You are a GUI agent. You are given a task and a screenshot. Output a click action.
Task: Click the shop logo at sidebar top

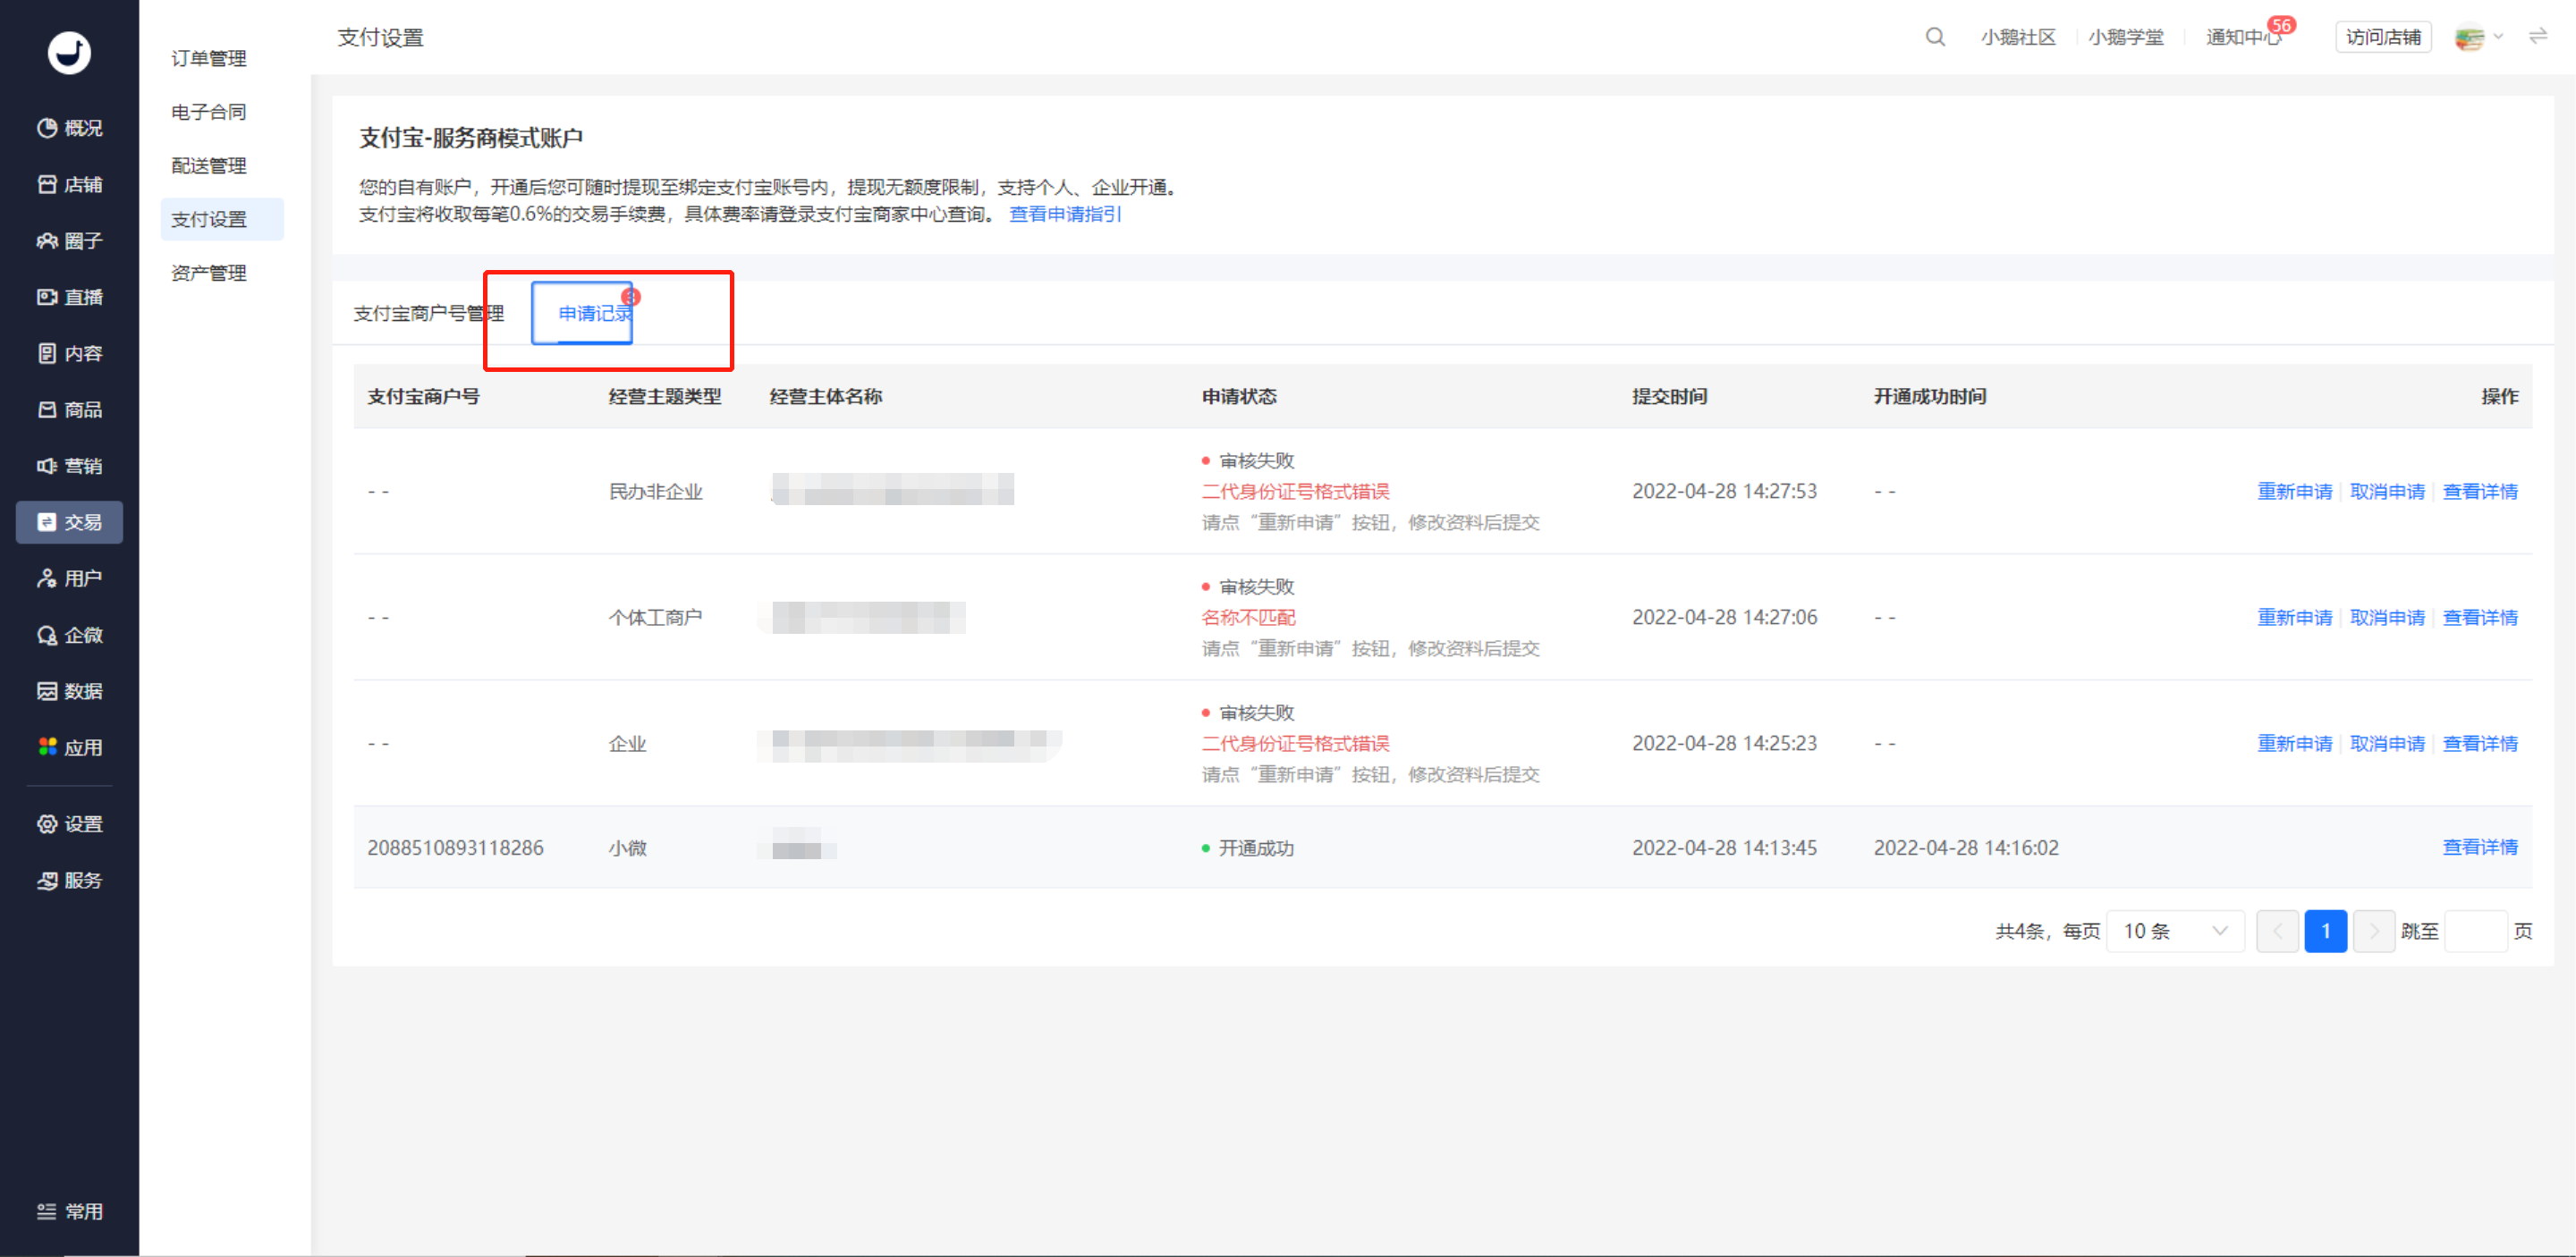pos(69,52)
